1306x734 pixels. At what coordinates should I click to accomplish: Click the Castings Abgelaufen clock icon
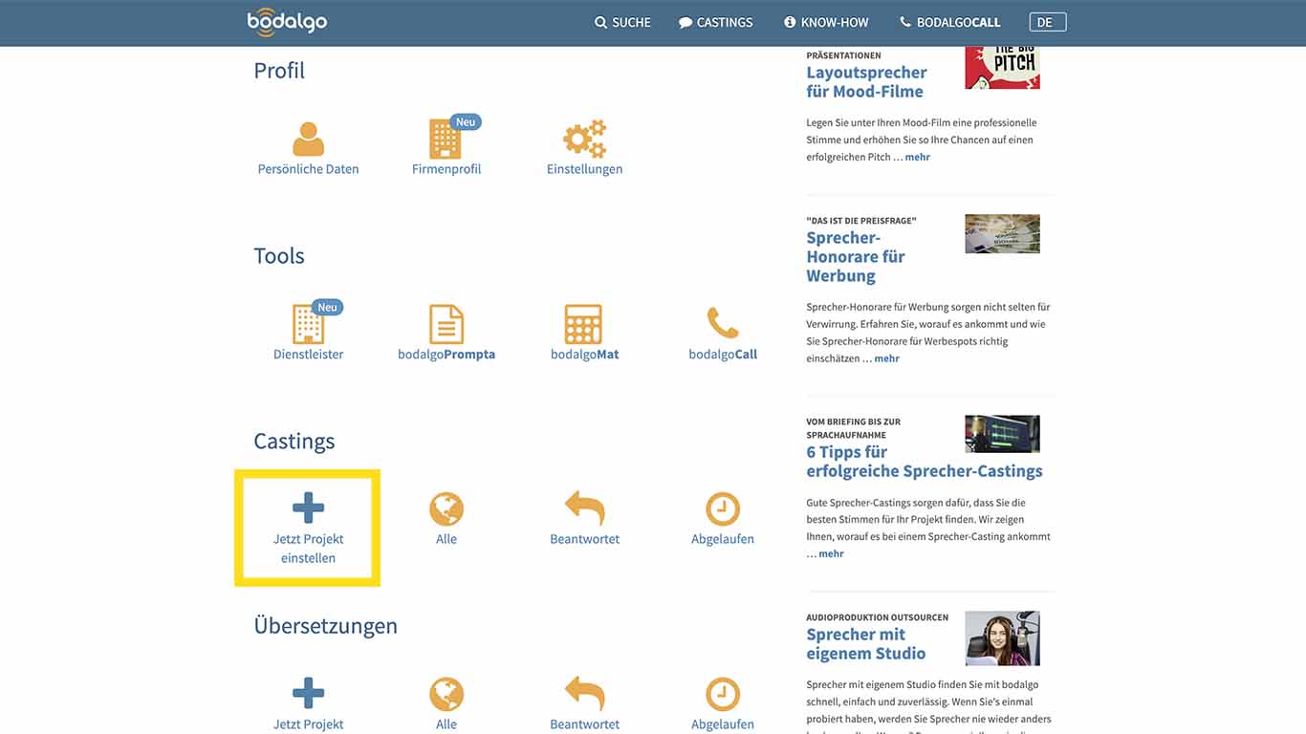click(x=723, y=509)
